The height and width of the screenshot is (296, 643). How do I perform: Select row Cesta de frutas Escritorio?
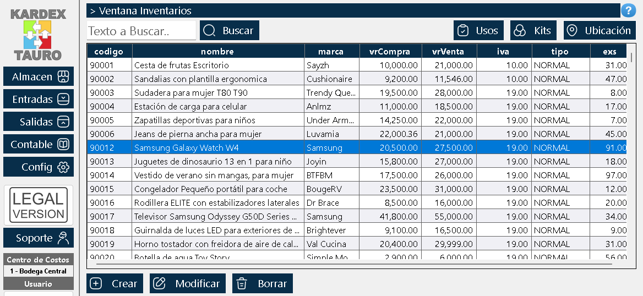[357, 65]
